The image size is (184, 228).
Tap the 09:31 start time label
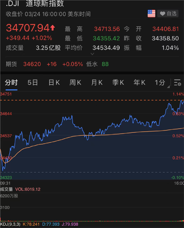pyautogui.click(x=5, y=183)
